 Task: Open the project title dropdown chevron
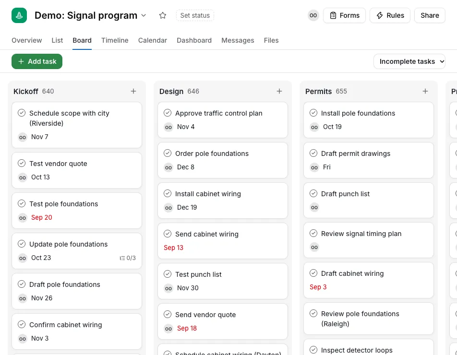point(144,15)
